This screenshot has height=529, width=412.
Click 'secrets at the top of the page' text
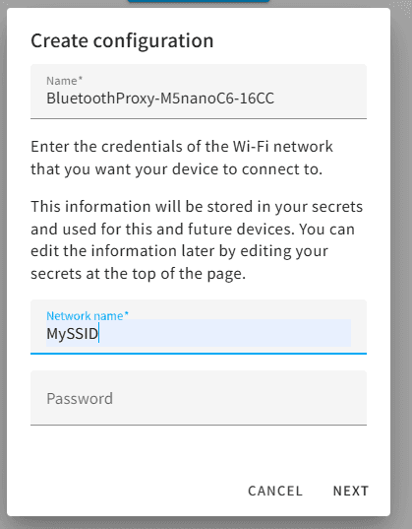tap(138, 274)
